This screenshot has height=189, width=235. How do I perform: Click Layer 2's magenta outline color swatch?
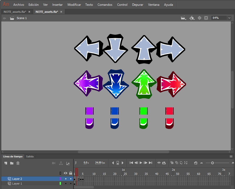60,179
